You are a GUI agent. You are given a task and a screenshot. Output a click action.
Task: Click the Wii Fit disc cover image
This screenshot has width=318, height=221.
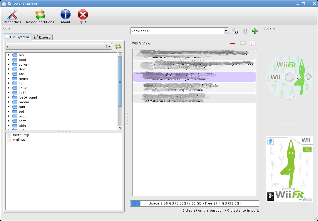(x=289, y=77)
